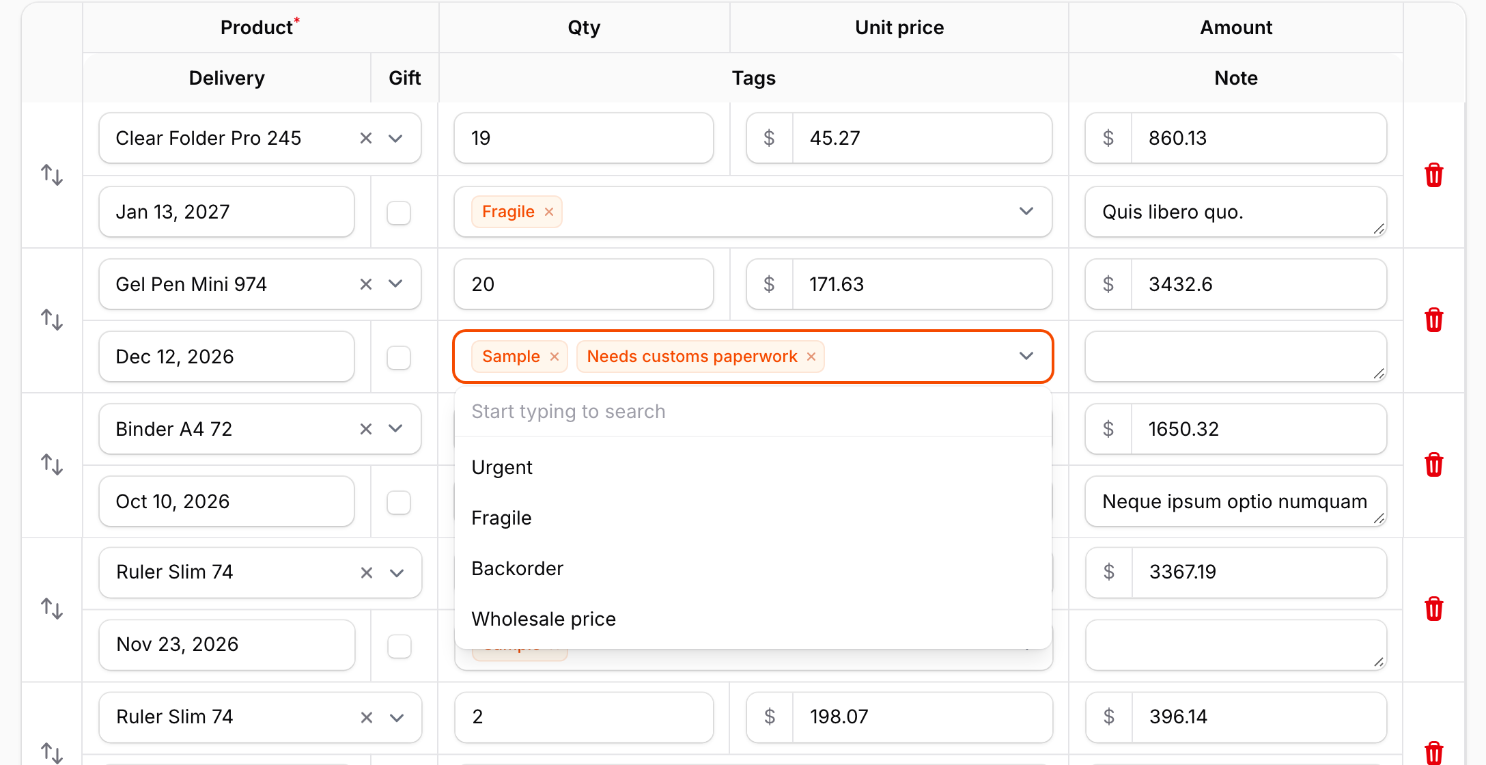This screenshot has width=1486, height=765.
Task: Remove the Sample tag chip
Action: tap(555, 357)
